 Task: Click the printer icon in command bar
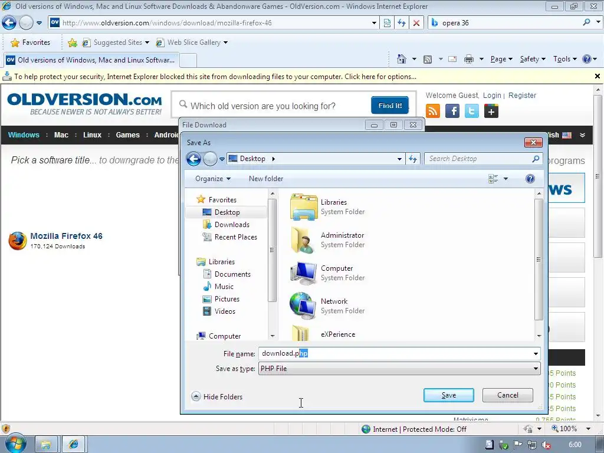469,59
